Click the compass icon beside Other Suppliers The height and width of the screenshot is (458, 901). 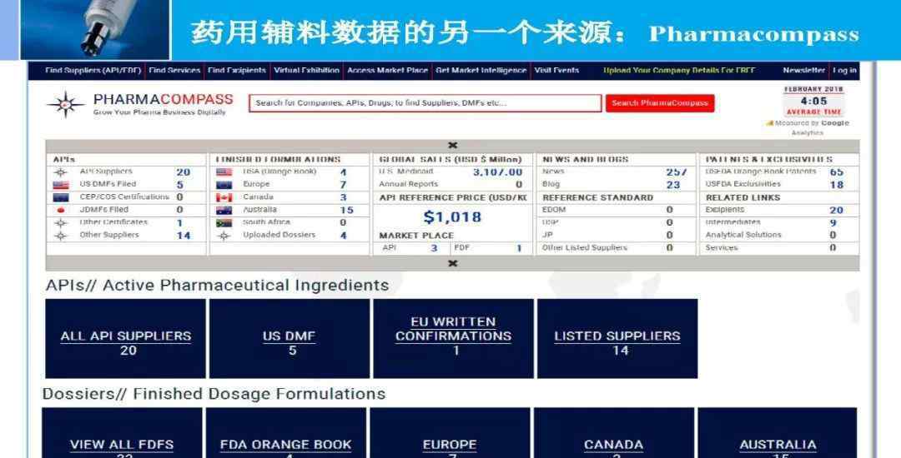[x=60, y=236]
